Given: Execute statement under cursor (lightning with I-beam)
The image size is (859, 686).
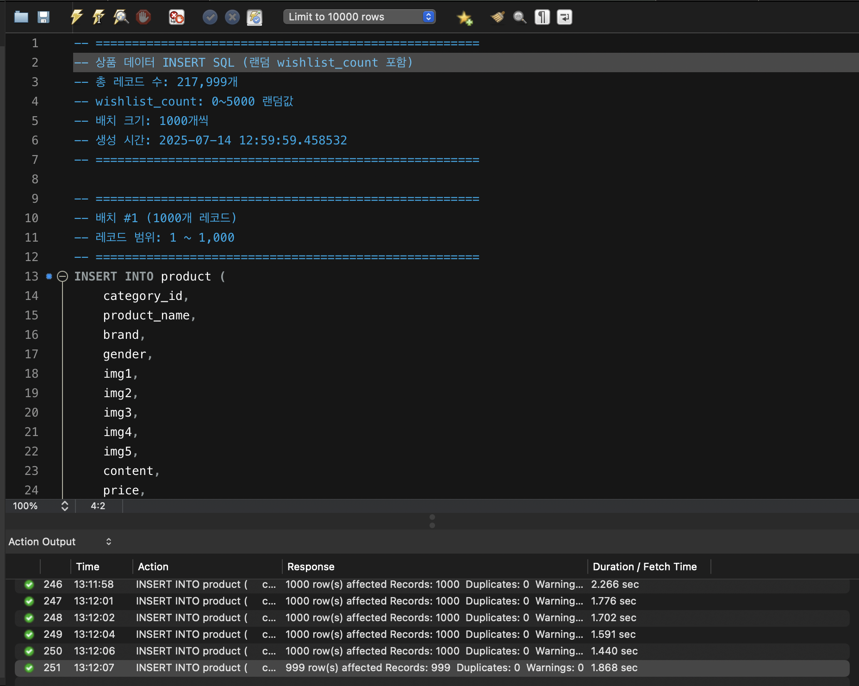Looking at the screenshot, I should click(x=99, y=17).
